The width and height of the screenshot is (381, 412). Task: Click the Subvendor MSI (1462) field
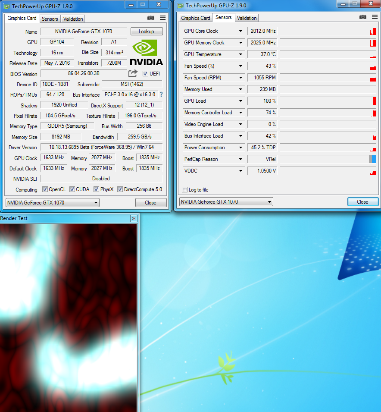(132, 84)
